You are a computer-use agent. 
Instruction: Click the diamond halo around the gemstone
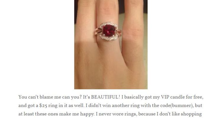point(109,31)
